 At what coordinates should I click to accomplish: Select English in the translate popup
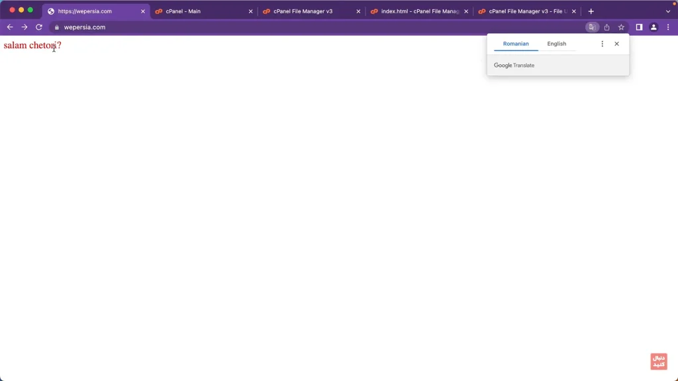556,44
